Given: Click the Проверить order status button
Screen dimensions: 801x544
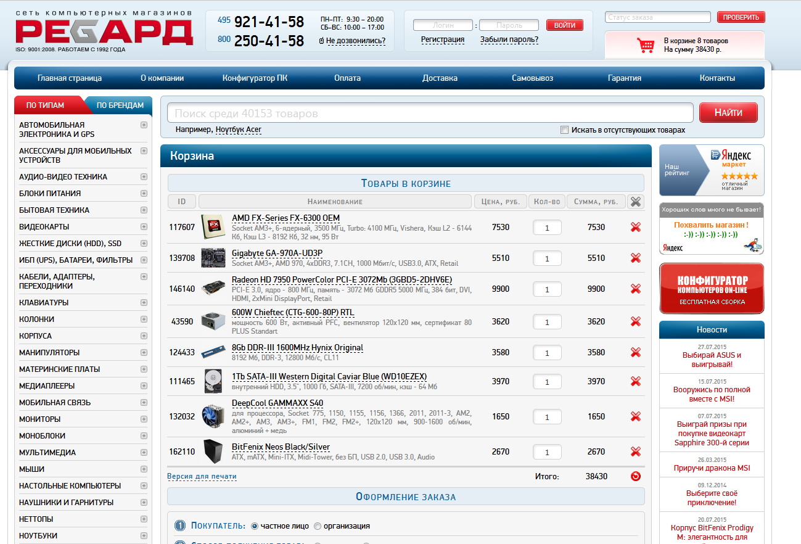Looking at the screenshot, I should click(741, 17).
